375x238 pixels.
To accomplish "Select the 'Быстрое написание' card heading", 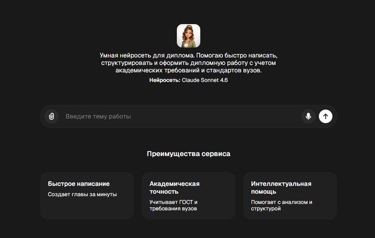I will (79, 183).
